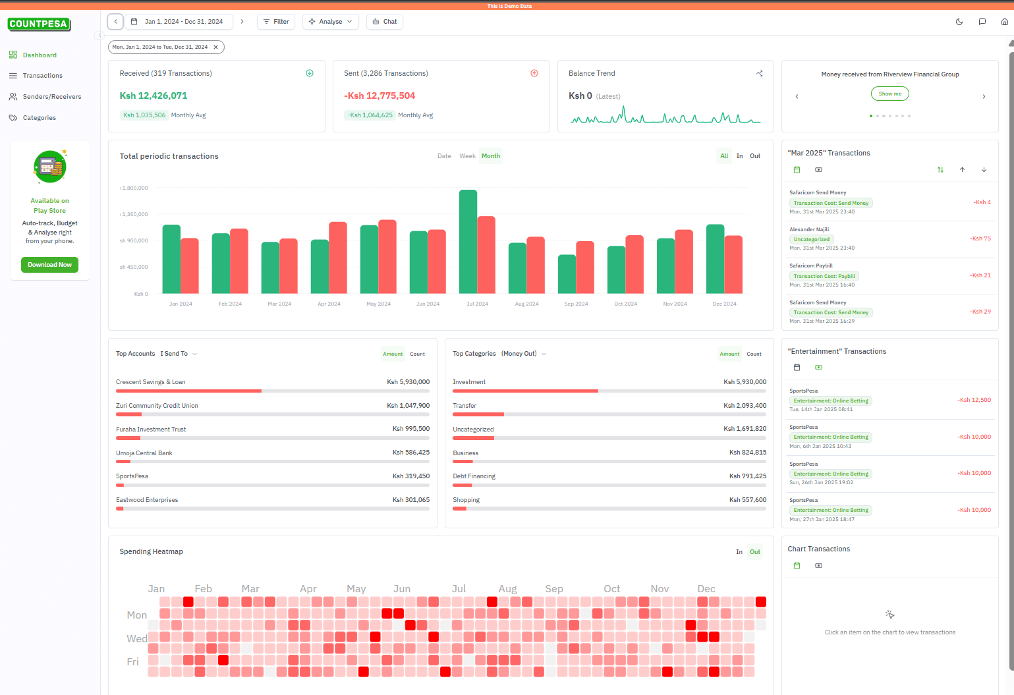The width and height of the screenshot is (1014, 695).
Task: Select Count in Top Categories
Action: tap(754, 354)
